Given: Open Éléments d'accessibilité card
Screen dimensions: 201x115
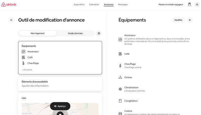Looking at the screenshot, I should (60, 84).
